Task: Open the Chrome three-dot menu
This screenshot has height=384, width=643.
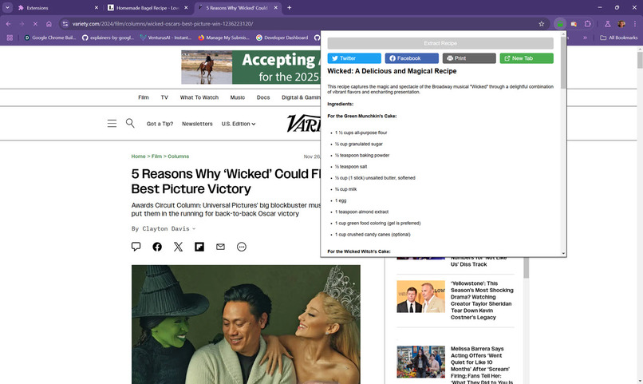Action: [x=635, y=24]
